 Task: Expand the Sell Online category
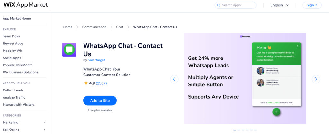(x=24, y=130)
